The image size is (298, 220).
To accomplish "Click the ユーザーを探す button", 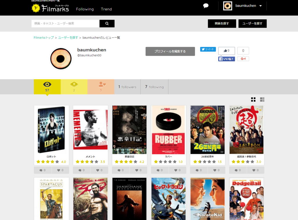I will tap(252, 23).
